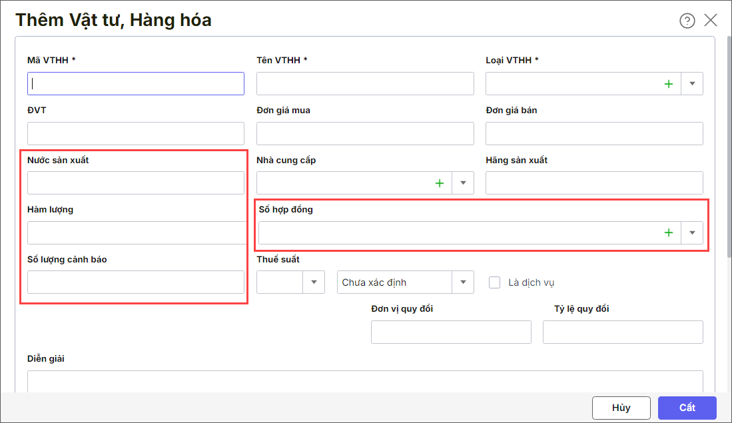The image size is (732, 423).
Task: Open the Chưa xác định dropdown
Action: (x=463, y=282)
